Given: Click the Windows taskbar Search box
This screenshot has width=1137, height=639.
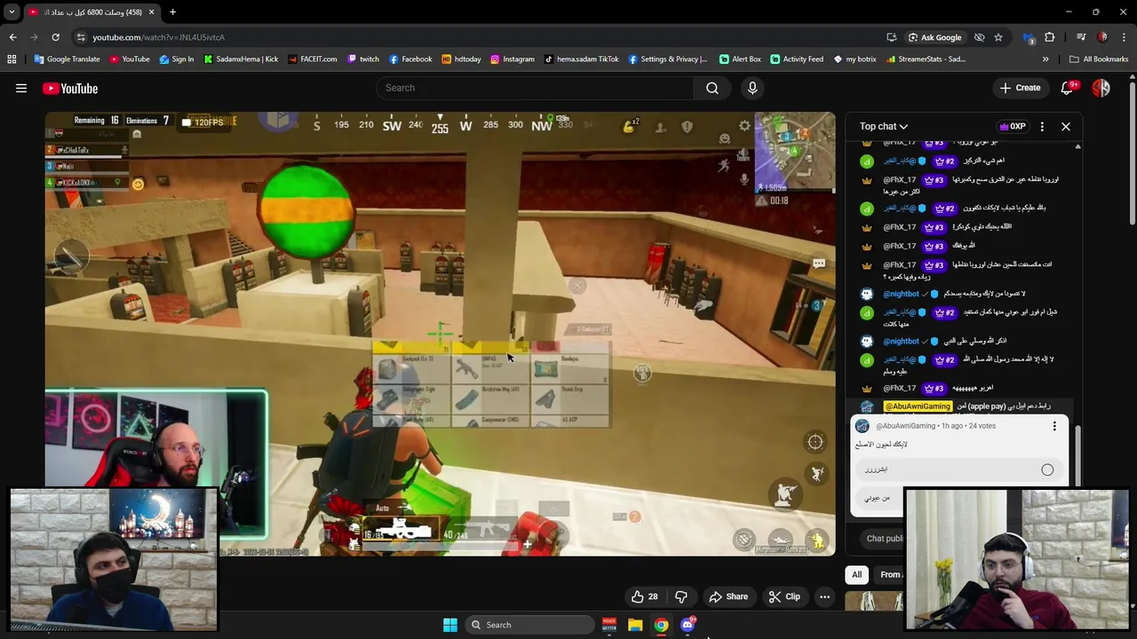Looking at the screenshot, I should tap(529, 625).
